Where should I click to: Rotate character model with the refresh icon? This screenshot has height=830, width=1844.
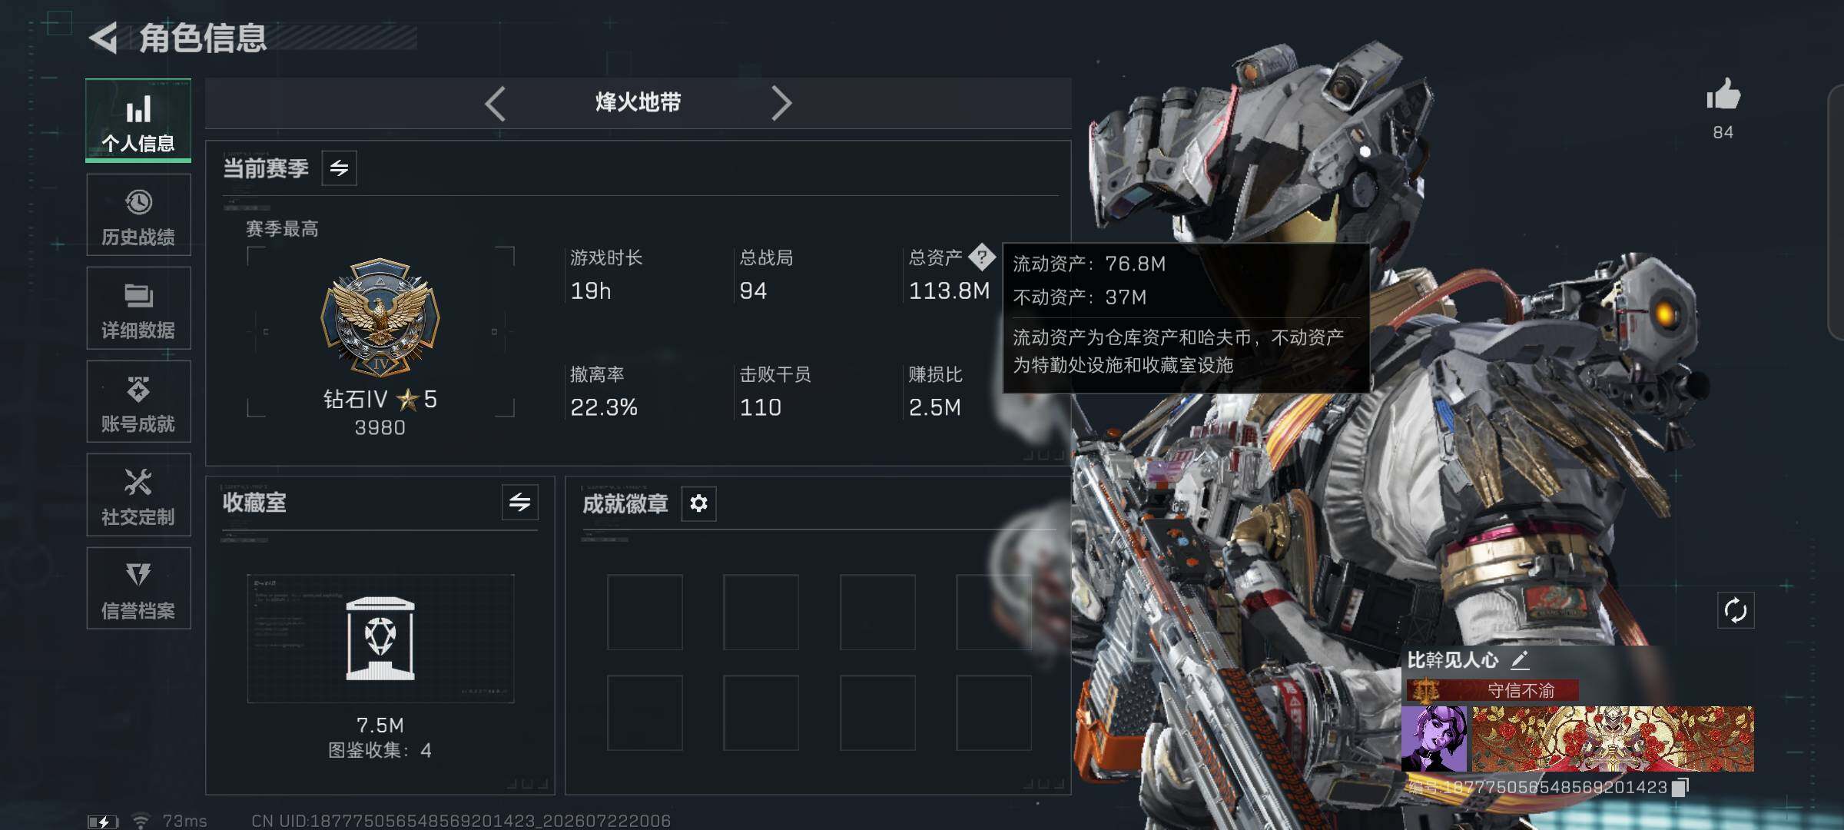[1736, 611]
